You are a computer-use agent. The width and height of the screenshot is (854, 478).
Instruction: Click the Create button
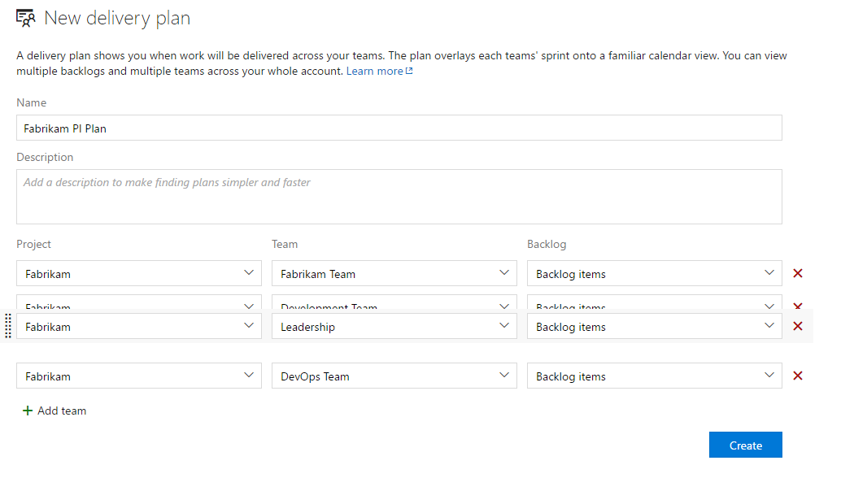click(745, 445)
